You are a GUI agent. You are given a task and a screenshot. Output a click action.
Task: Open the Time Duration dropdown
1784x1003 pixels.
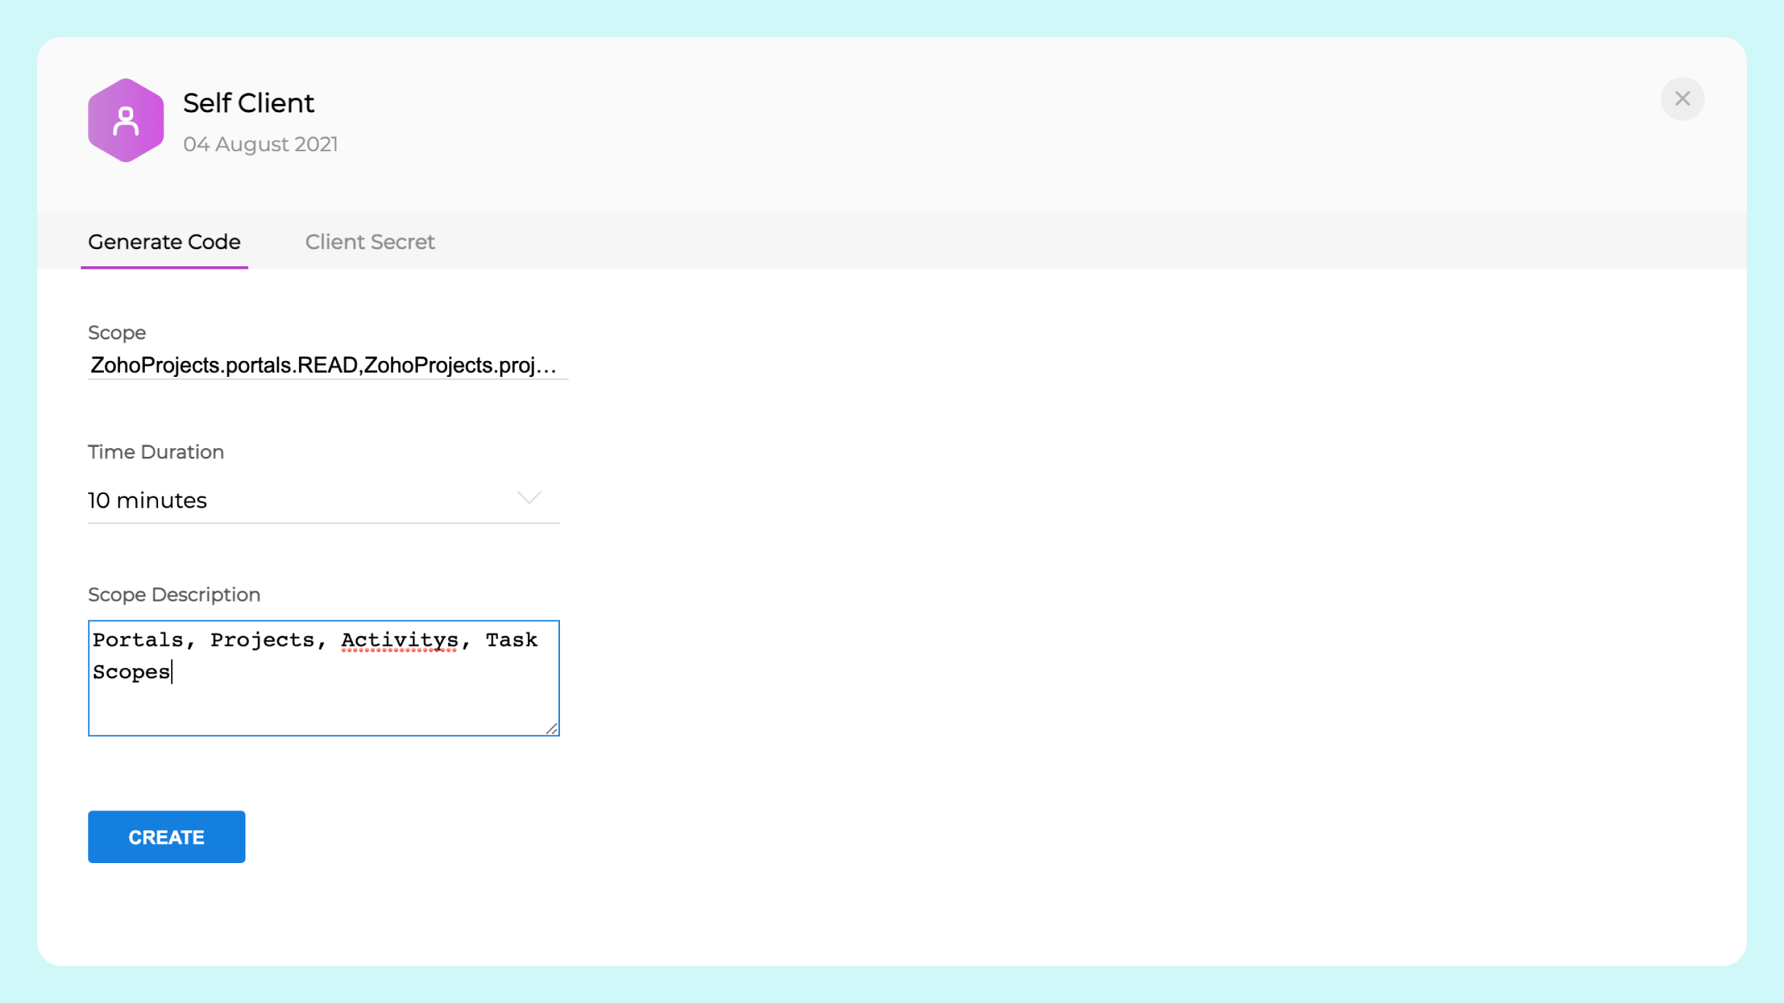tap(323, 500)
